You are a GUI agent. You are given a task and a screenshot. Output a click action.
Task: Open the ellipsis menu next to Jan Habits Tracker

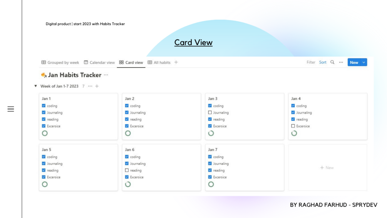(106, 75)
